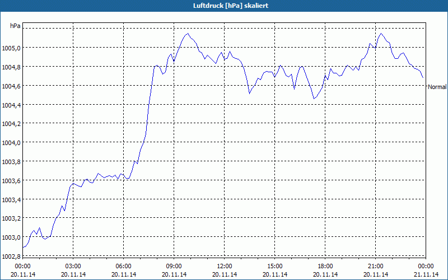This screenshot has height=280, width=448.
Task: Click the 1003,8 y-axis value
Action: tap(11, 162)
